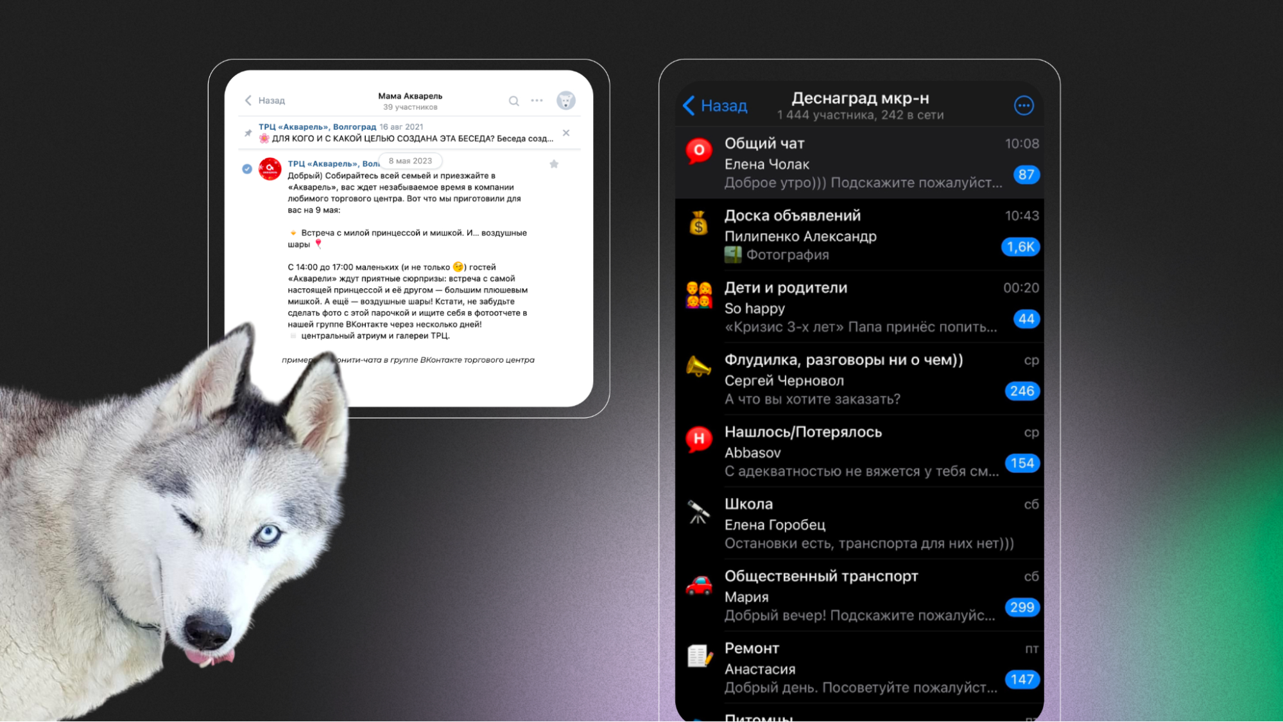Open the Нашлось/Потерялось topic

tap(859, 451)
